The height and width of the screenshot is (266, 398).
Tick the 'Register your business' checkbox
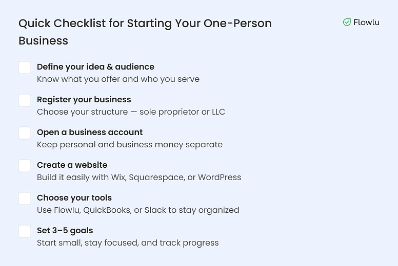pyautogui.click(x=25, y=100)
